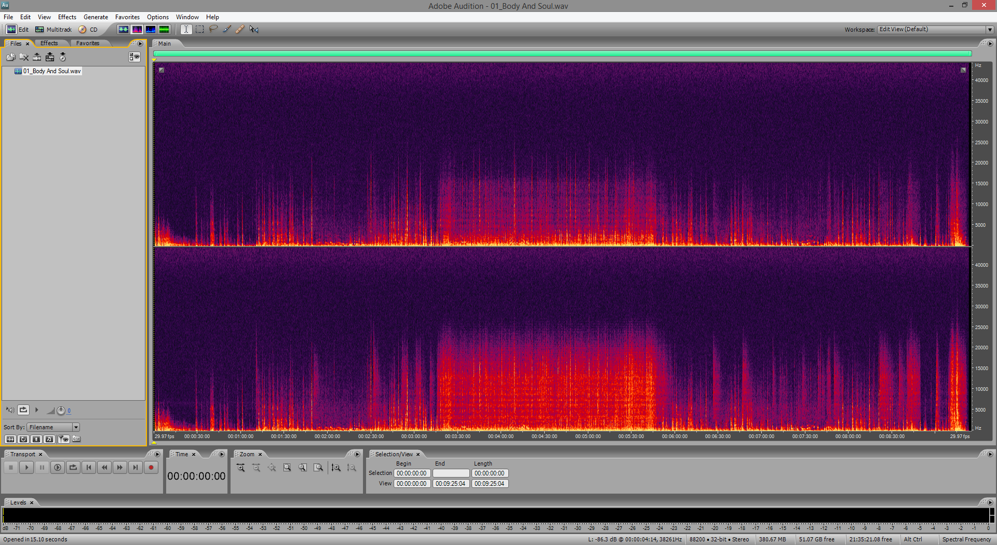Play file preview in Files panel
This screenshot has height=545, width=997.
(x=37, y=410)
